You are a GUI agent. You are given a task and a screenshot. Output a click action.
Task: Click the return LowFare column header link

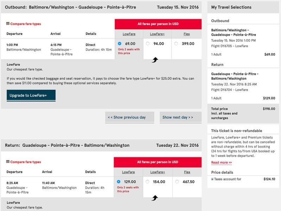point(128,172)
